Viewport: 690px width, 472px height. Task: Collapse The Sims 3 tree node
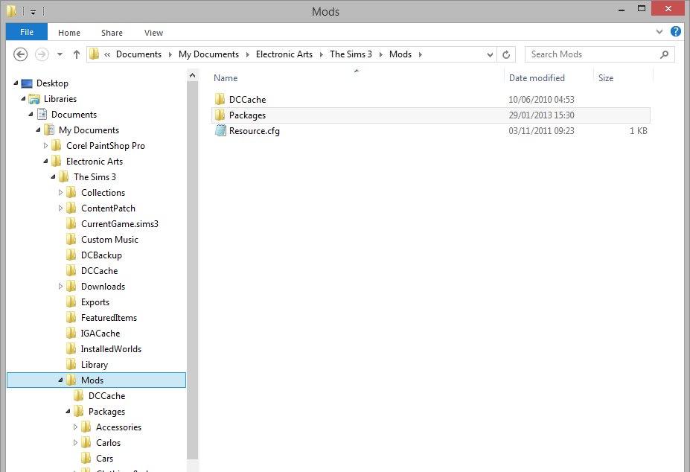tap(54, 177)
